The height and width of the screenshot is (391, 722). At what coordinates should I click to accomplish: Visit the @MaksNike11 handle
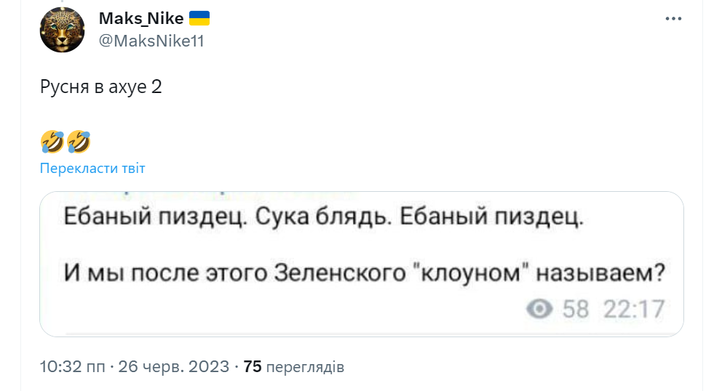coord(151,41)
